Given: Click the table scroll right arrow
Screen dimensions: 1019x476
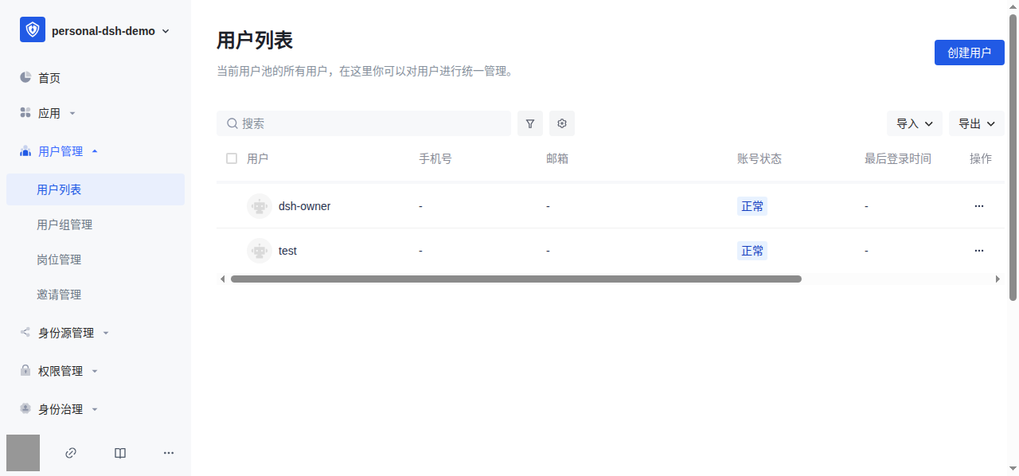Looking at the screenshot, I should coord(998,279).
